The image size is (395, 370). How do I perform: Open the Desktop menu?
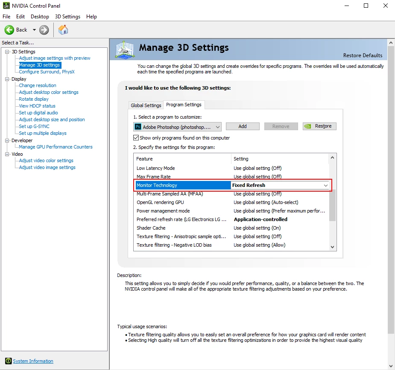coord(40,17)
